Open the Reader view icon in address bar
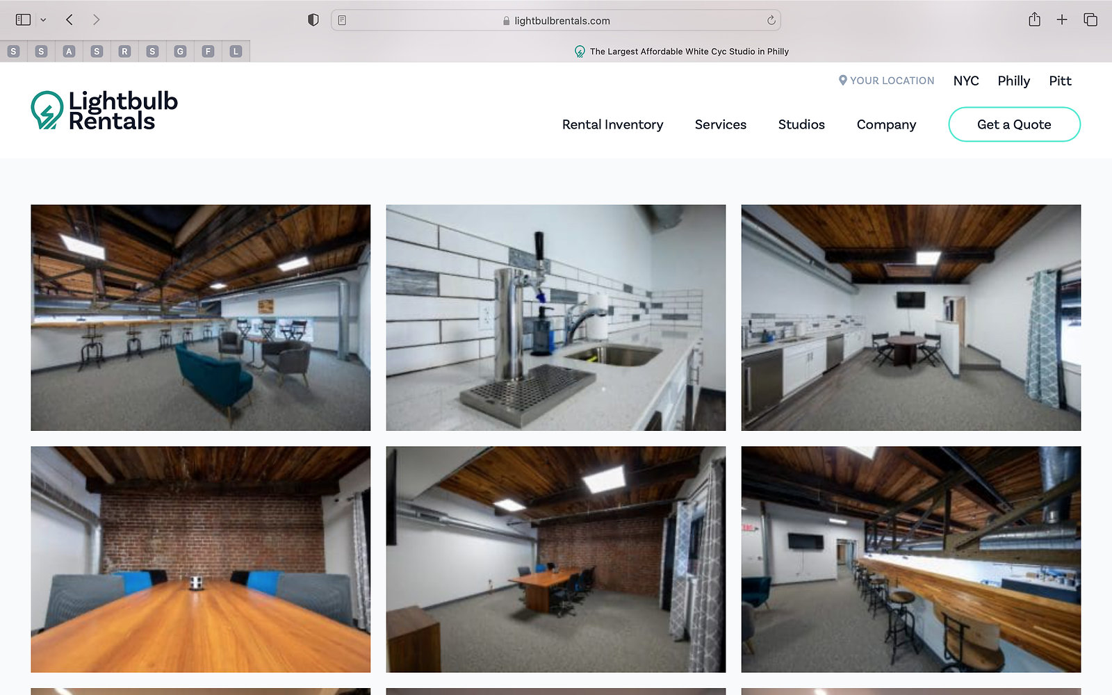This screenshot has width=1112, height=695. 342,20
